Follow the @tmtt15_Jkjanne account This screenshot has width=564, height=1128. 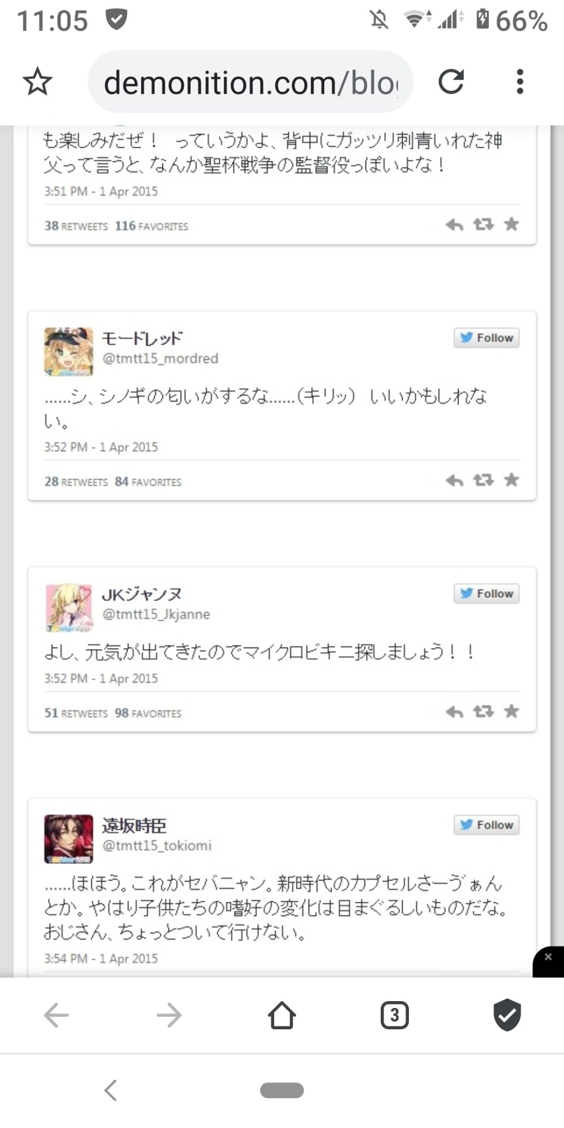click(487, 593)
